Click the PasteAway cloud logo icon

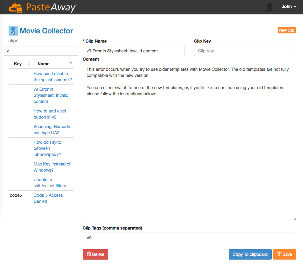point(15,8)
